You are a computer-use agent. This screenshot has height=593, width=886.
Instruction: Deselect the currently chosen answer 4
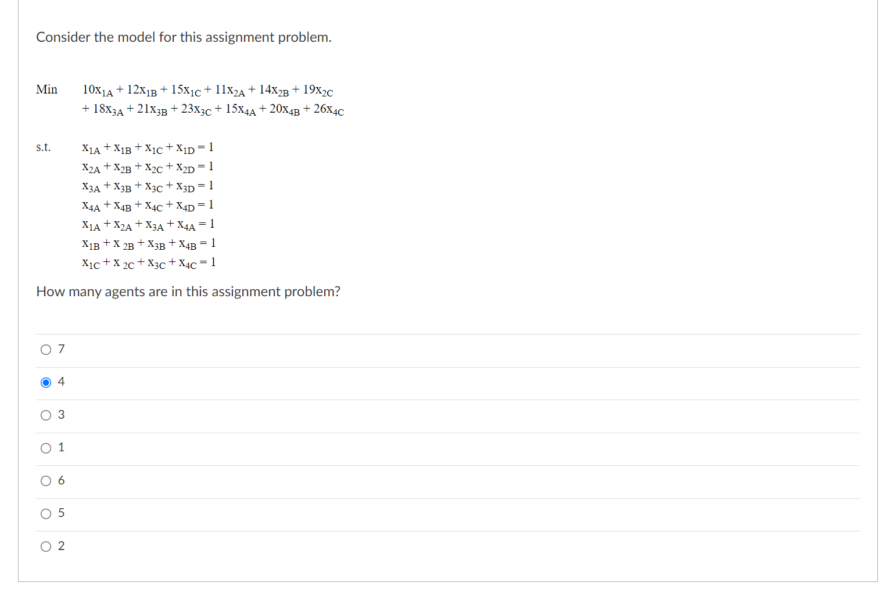[45, 382]
